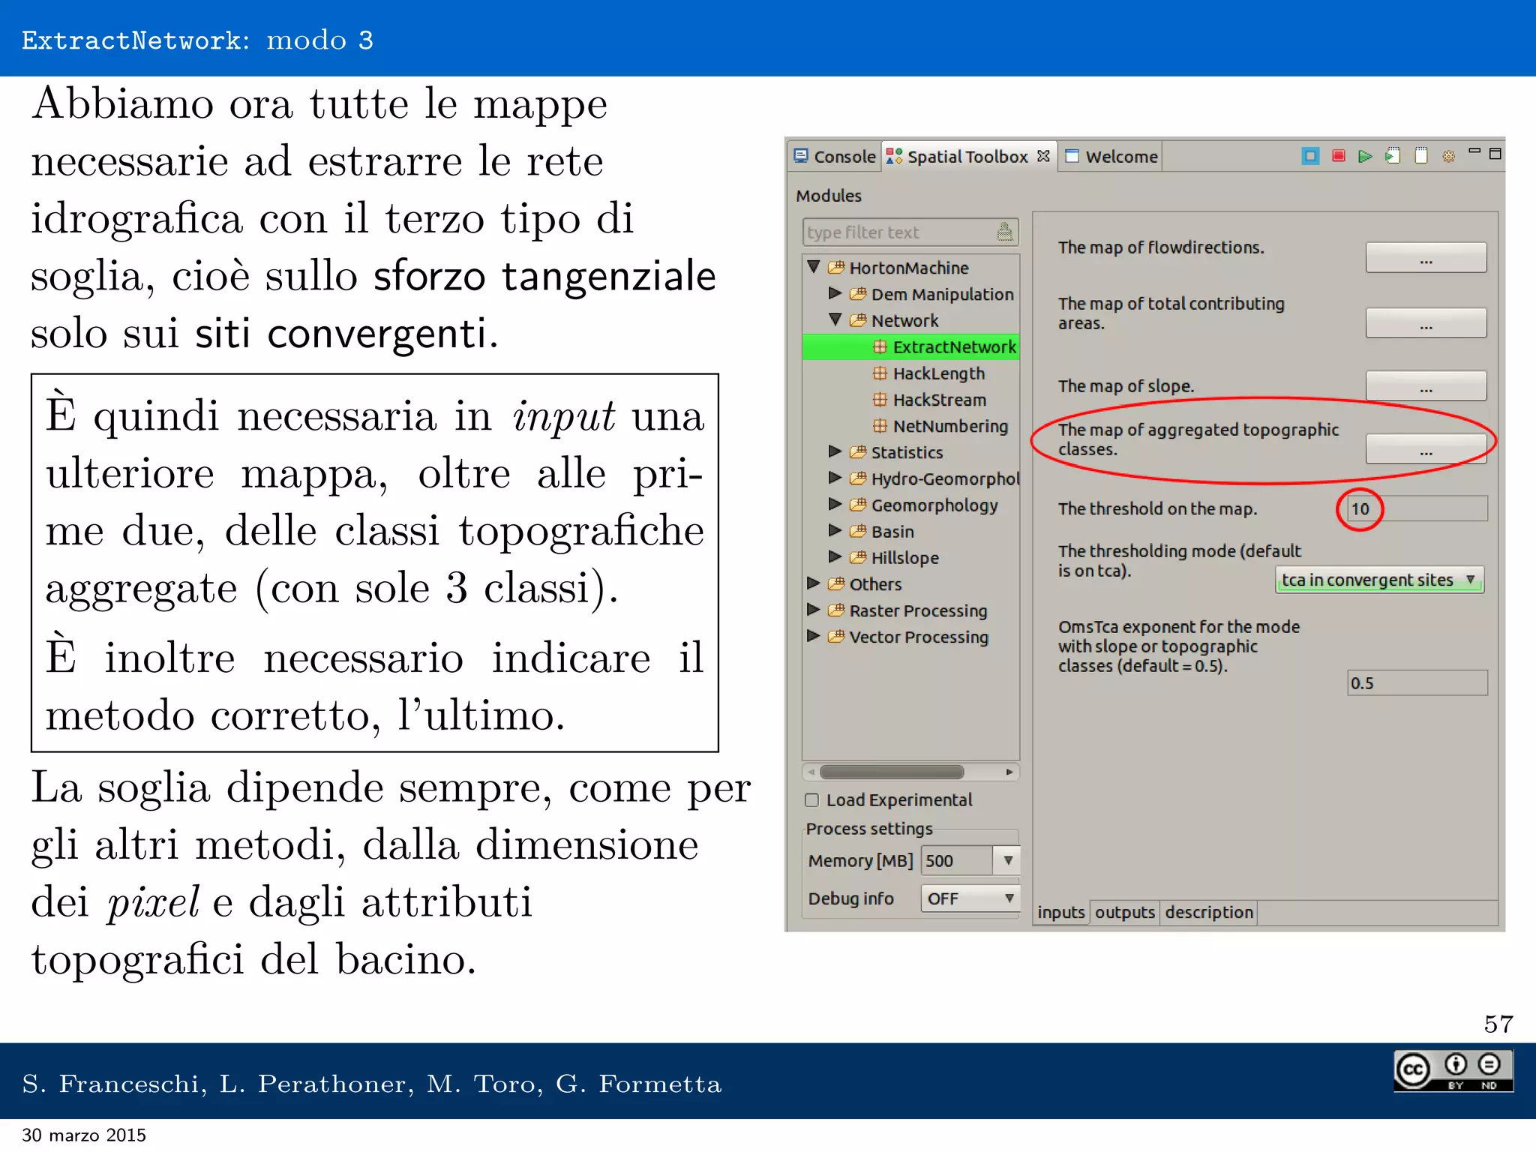Click the module tree horizontal scrollbar
Viewport: 1536px width, 1152px height.
click(x=892, y=772)
